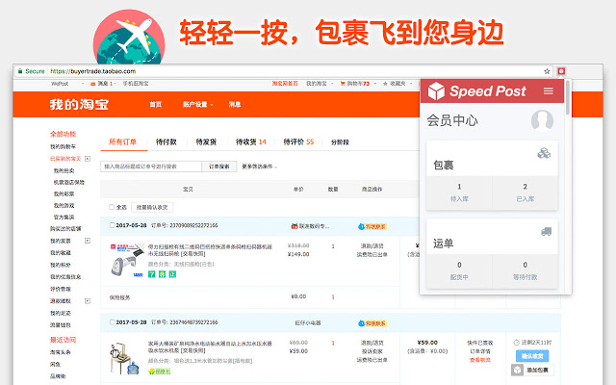The image size is (616, 385).
Task: Open the member avatar in 会员中心
Action: click(542, 120)
